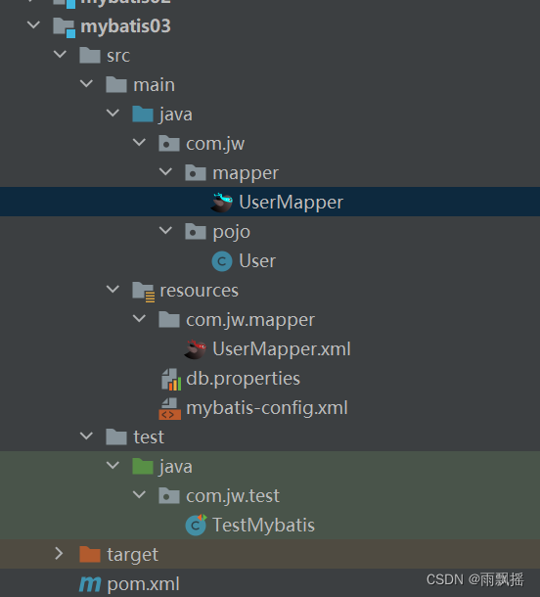Select the mapper label
The height and width of the screenshot is (597, 540).
point(246,173)
